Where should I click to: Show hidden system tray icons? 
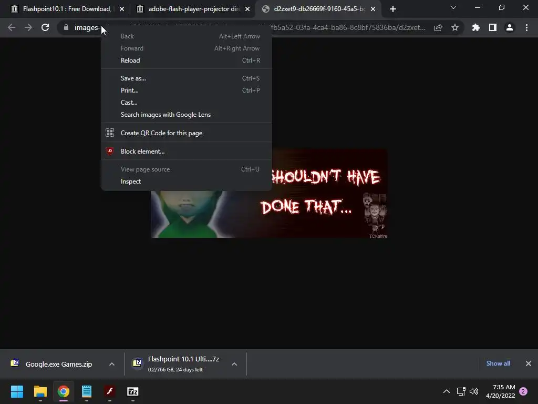coord(447,391)
